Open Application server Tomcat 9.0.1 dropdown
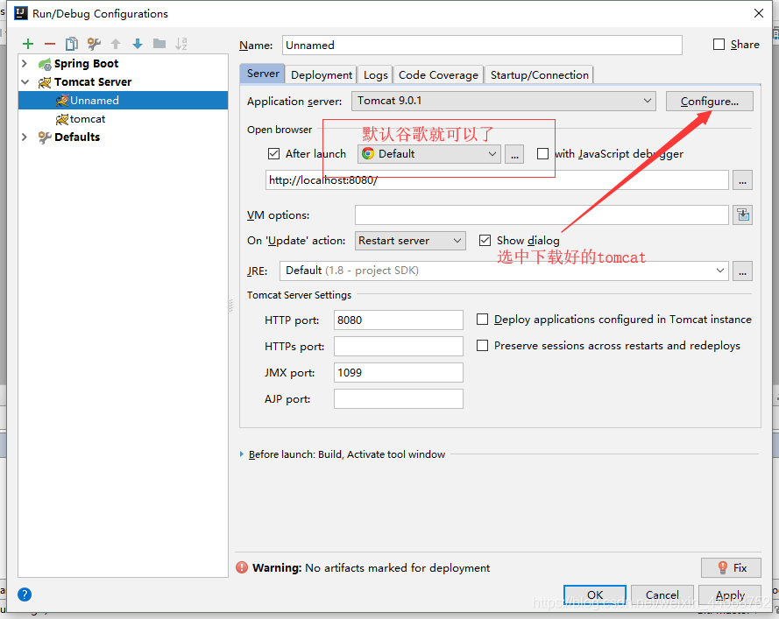The width and height of the screenshot is (779, 619). tap(504, 101)
